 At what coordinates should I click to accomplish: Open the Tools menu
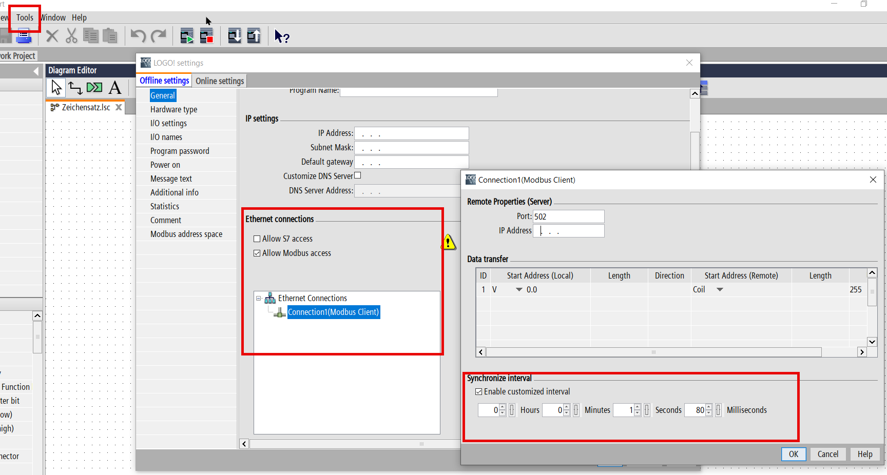point(25,17)
